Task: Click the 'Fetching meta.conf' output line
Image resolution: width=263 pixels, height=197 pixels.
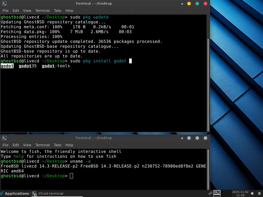Action: click(x=68, y=27)
